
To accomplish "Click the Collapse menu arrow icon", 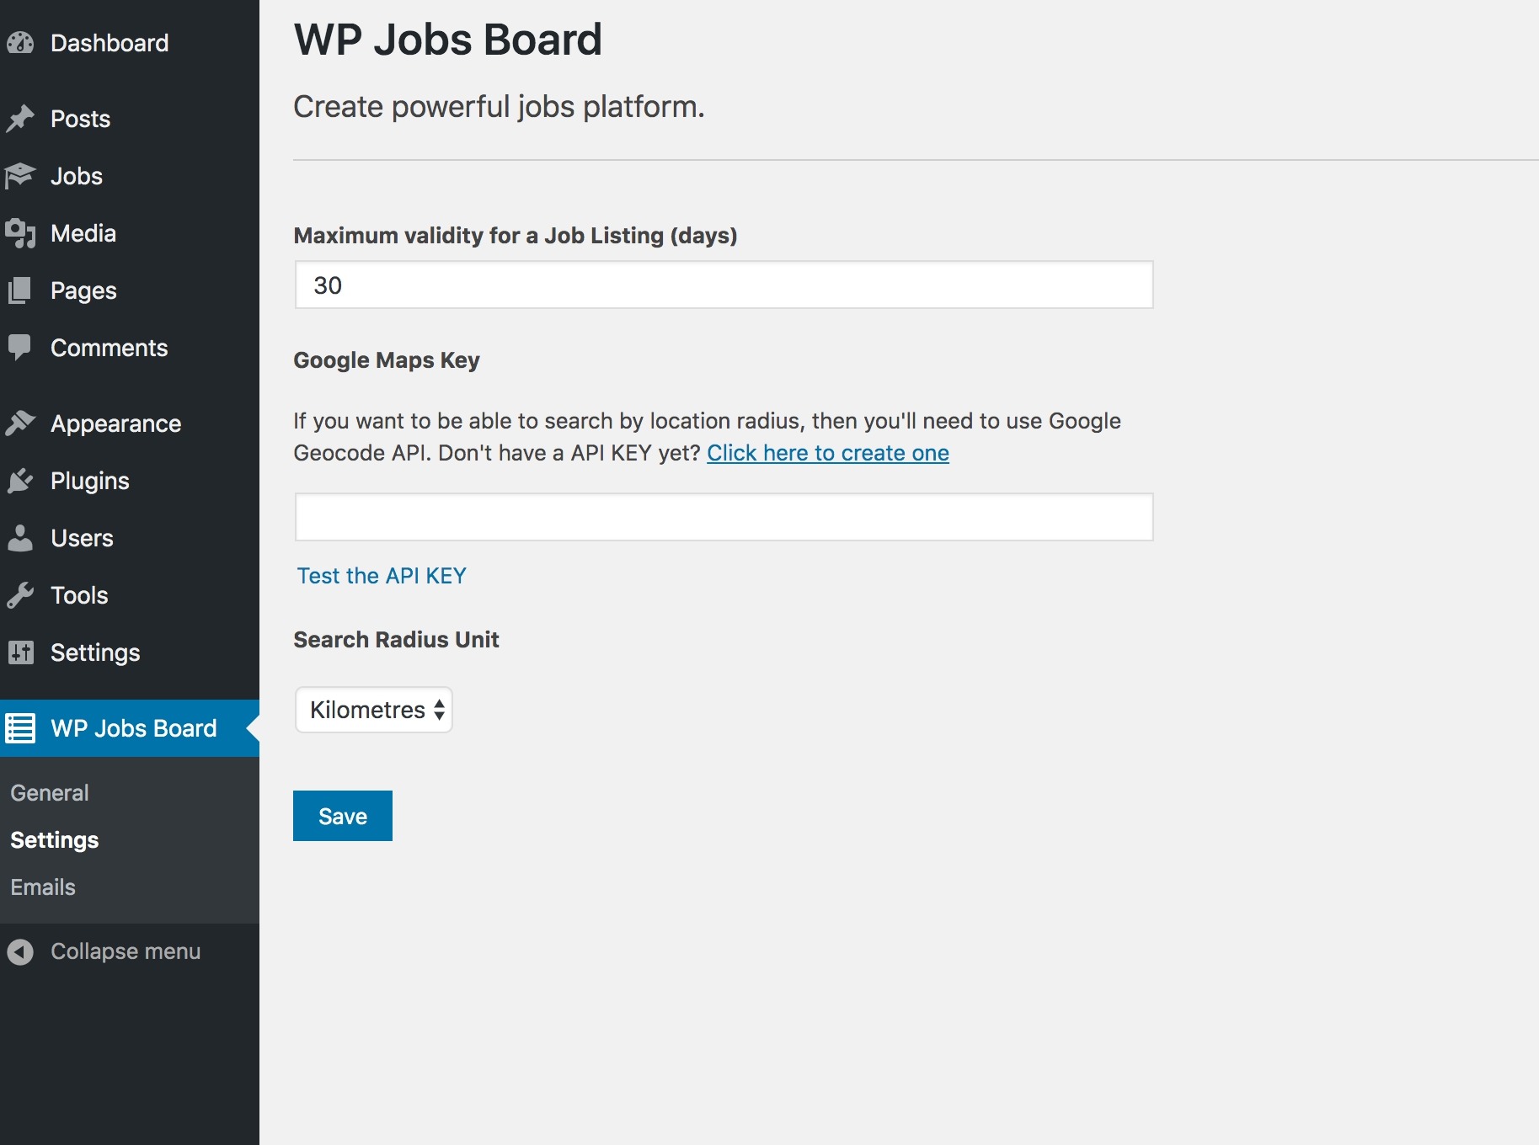I will pos(20,951).
